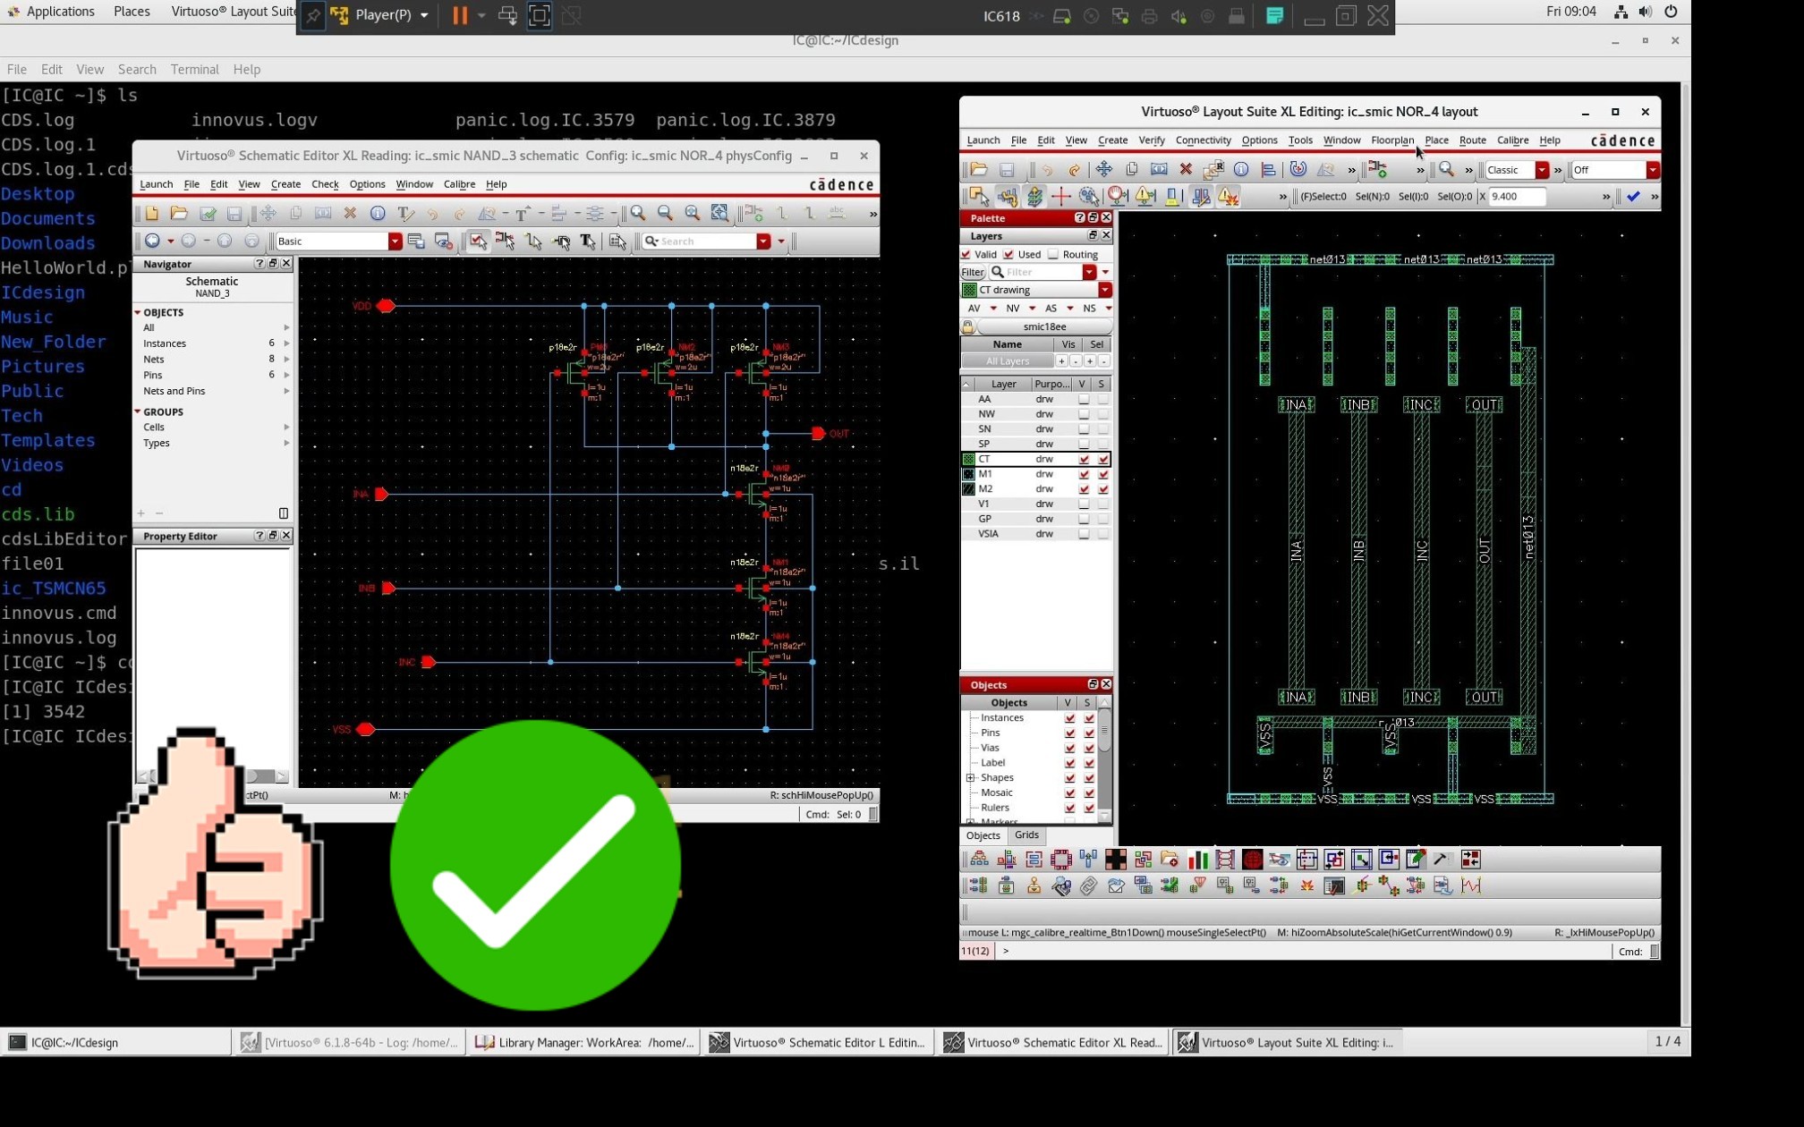The height and width of the screenshot is (1127, 1804).
Task: Click the X coordinate input field
Action: tap(1517, 197)
